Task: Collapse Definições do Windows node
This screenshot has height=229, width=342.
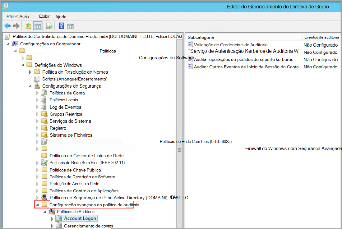Action: coord(23,65)
